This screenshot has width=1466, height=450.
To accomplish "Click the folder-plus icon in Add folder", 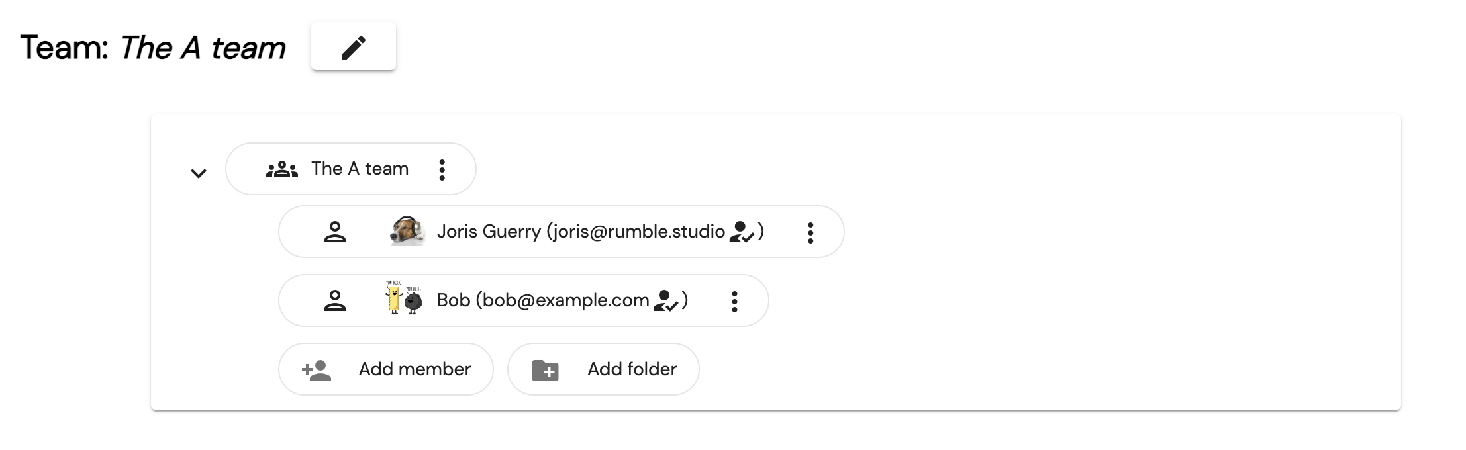I will click(x=546, y=371).
